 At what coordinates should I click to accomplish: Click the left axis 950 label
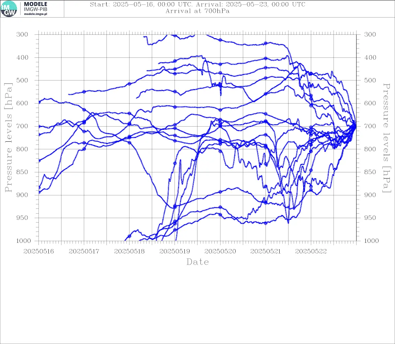coord(22,218)
